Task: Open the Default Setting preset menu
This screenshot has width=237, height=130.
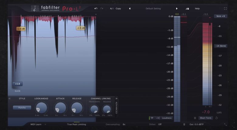Action: pos(153,8)
